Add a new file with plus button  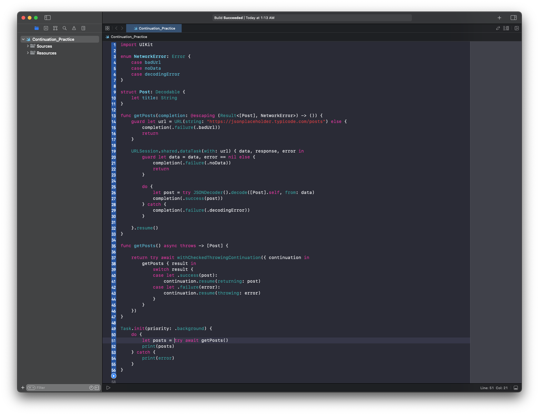coord(23,388)
